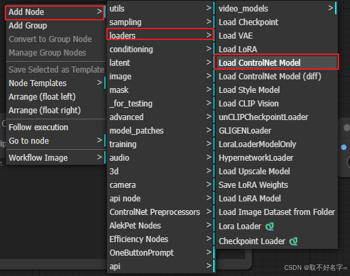
Task: Expand the training category
Action: pyautogui.click(x=161, y=144)
